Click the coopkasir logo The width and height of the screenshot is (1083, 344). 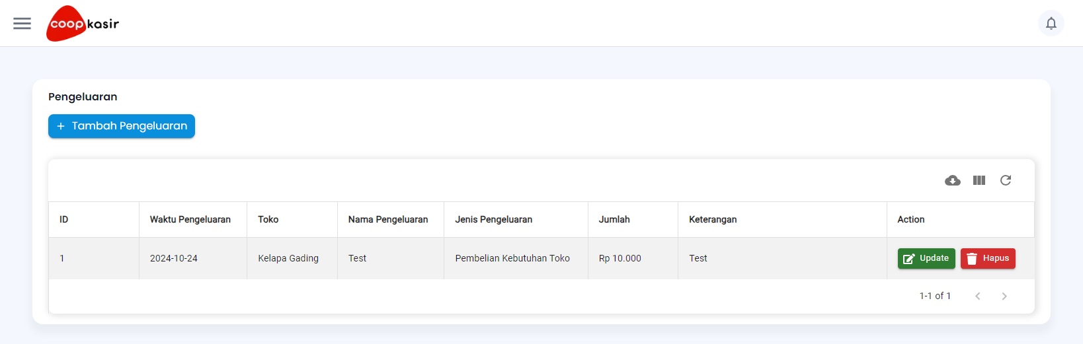coord(83,24)
